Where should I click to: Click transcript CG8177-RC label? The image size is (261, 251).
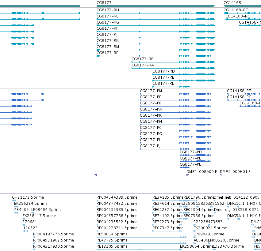click(108, 16)
